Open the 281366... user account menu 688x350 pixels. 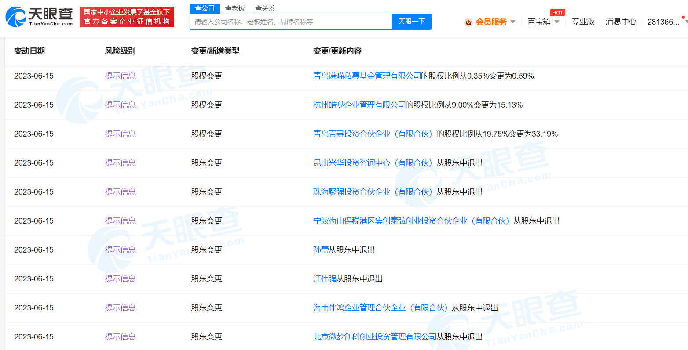point(663,22)
